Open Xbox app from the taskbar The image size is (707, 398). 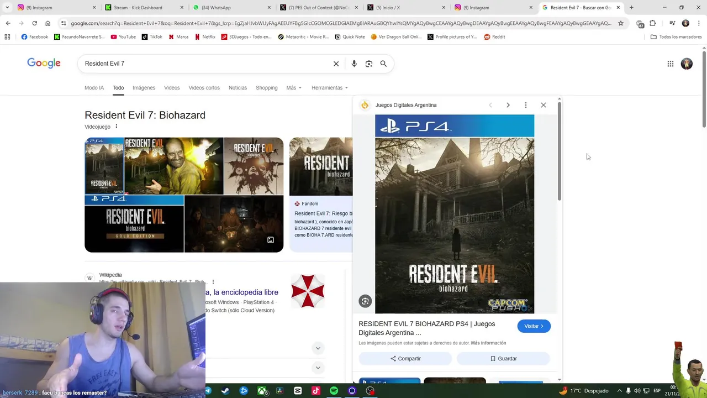pos(262,391)
